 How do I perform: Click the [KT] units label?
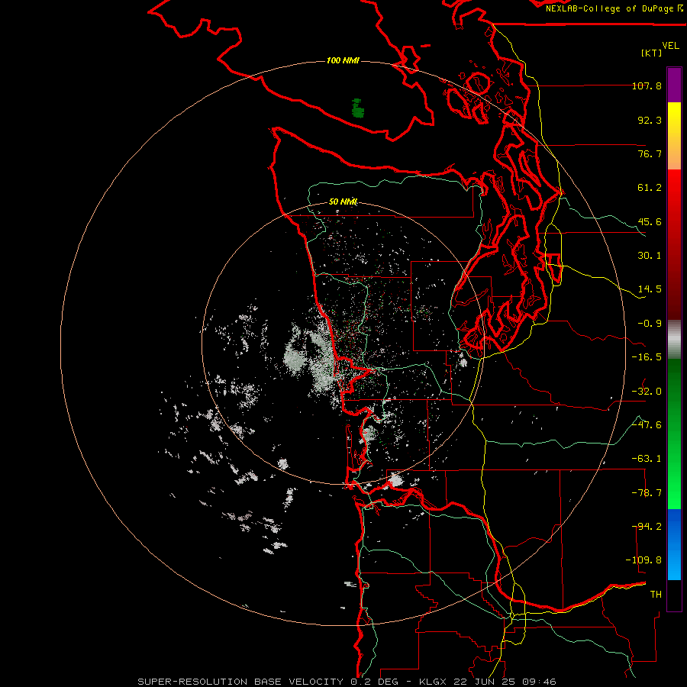652,53
